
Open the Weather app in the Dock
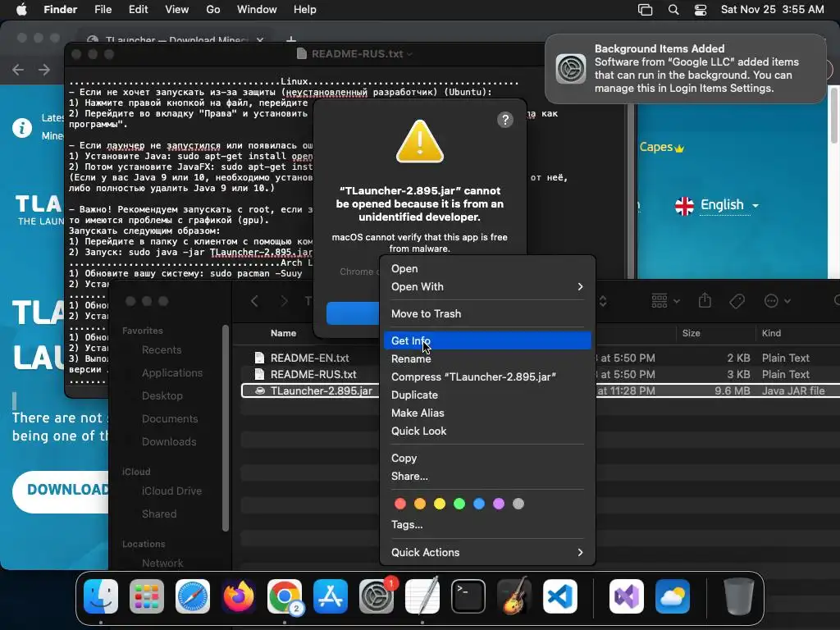pyautogui.click(x=673, y=596)
